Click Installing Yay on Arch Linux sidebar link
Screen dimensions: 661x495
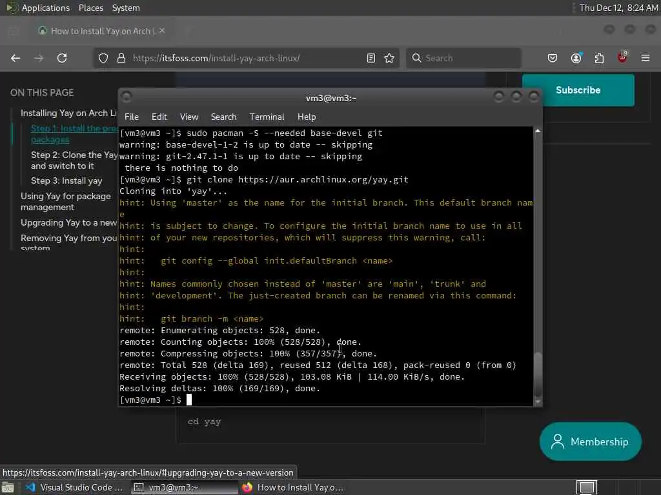[68, 113]
